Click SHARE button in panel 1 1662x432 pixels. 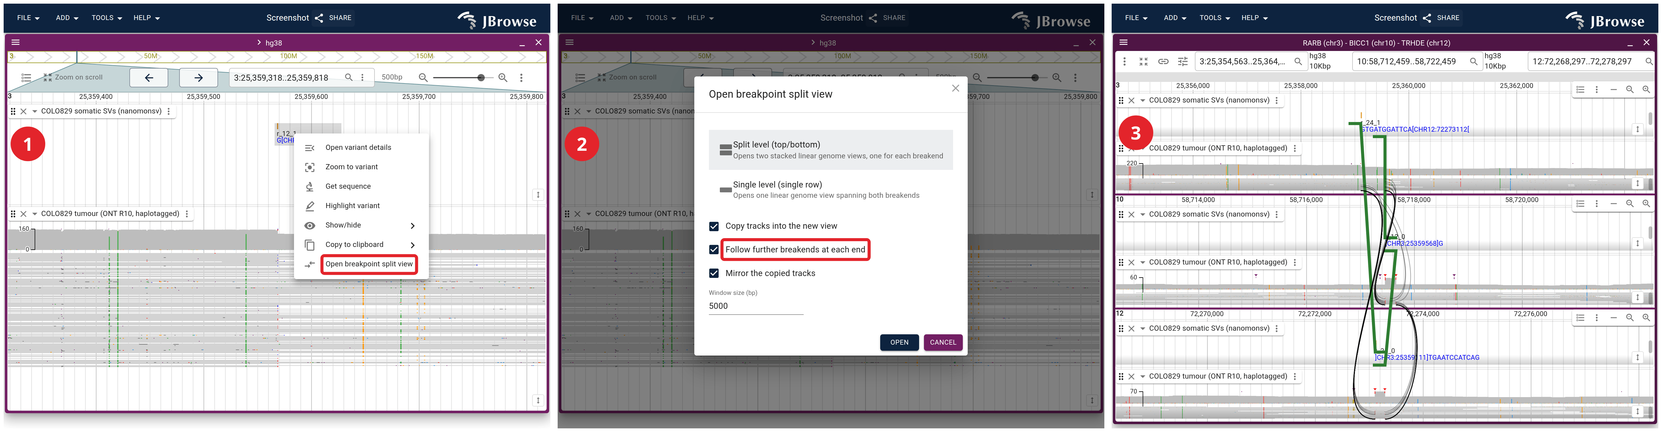coord(333,18)
